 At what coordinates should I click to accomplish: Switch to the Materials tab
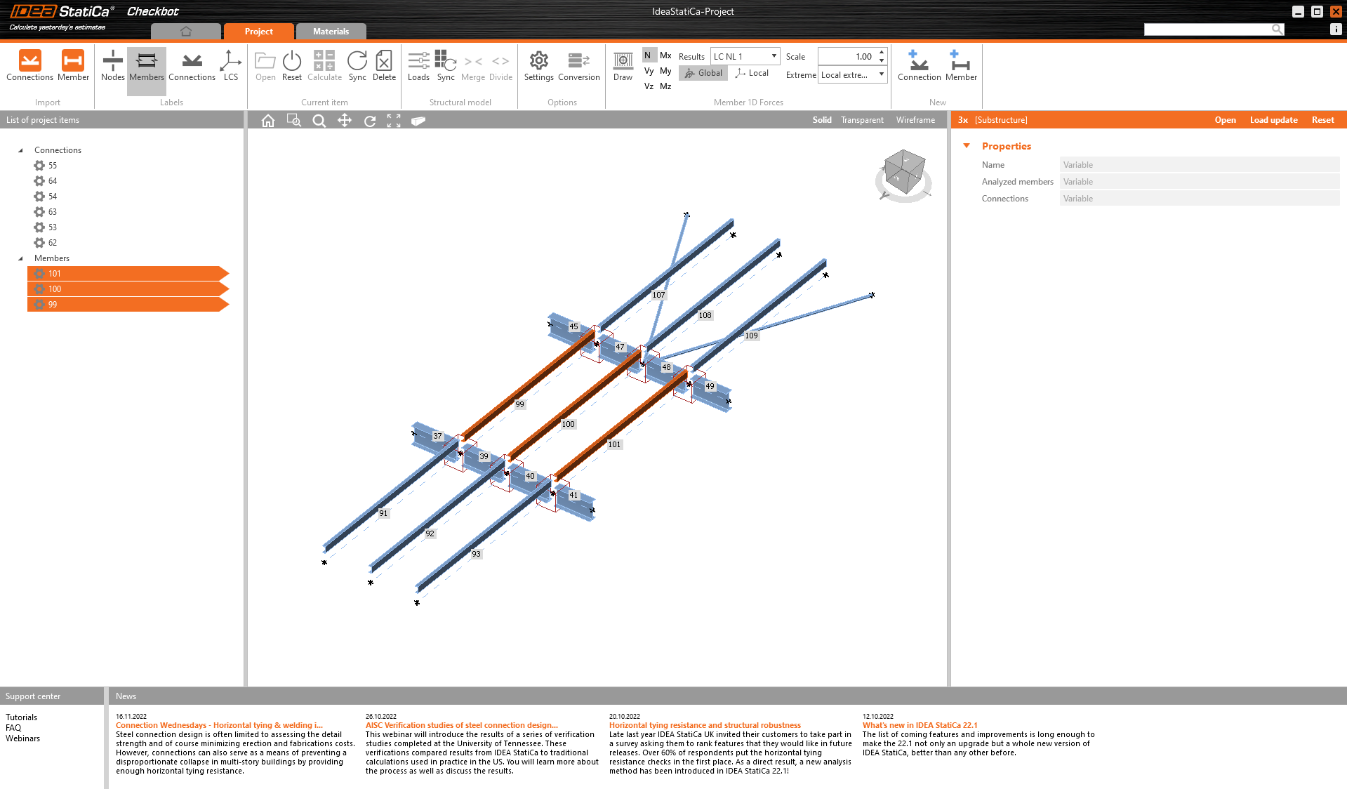[331, 32]
